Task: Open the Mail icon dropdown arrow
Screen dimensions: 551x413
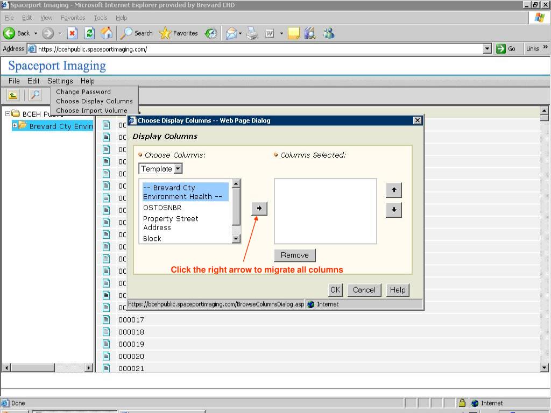Action: coord(241,33)
